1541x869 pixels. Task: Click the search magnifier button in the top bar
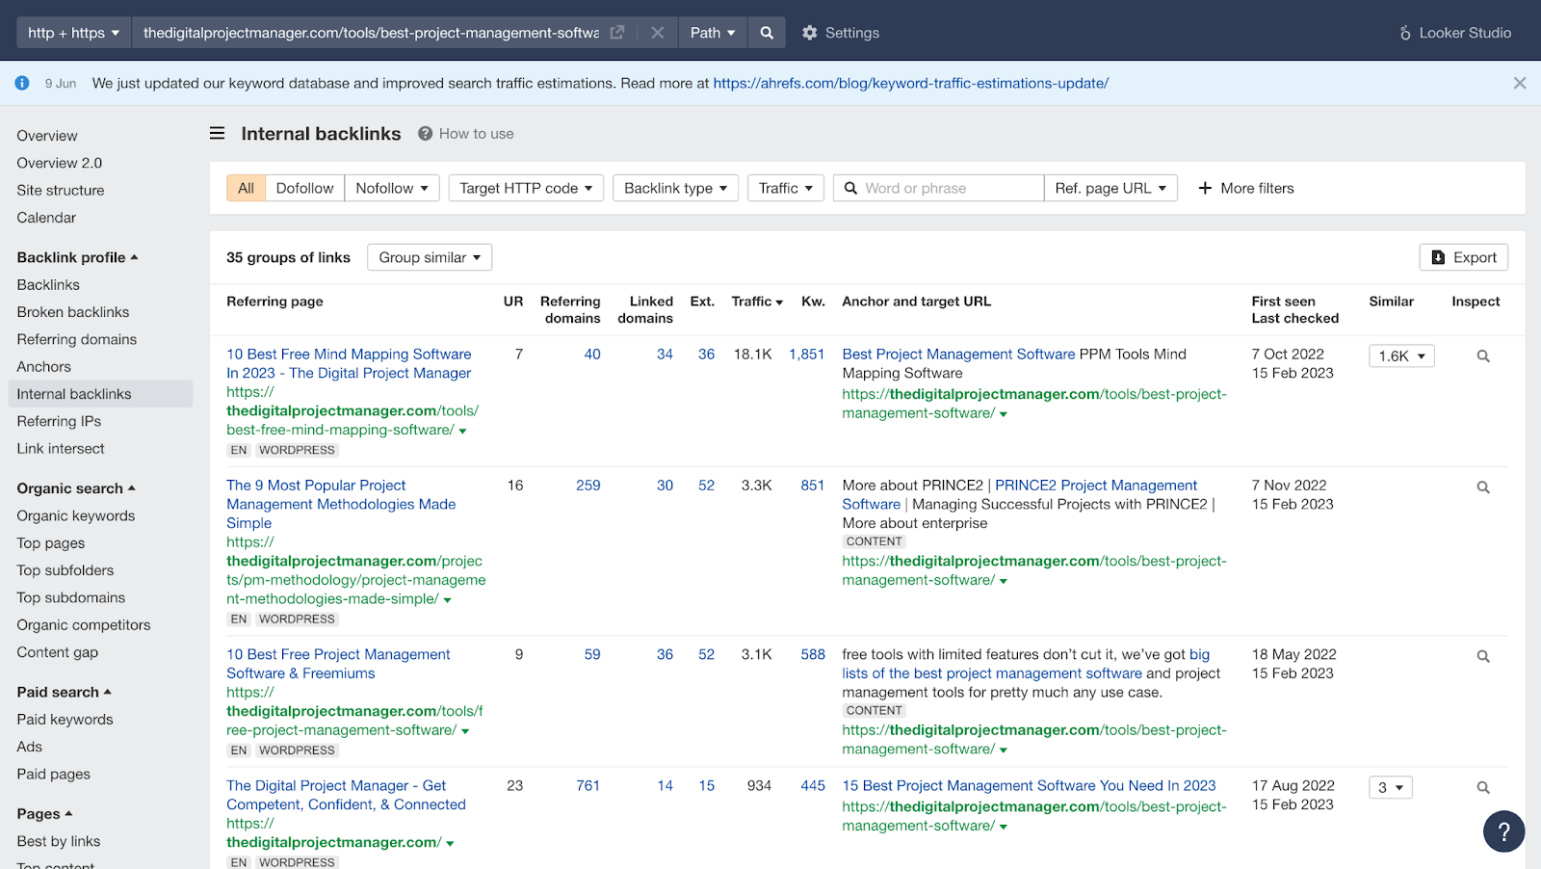click(767, 33)
